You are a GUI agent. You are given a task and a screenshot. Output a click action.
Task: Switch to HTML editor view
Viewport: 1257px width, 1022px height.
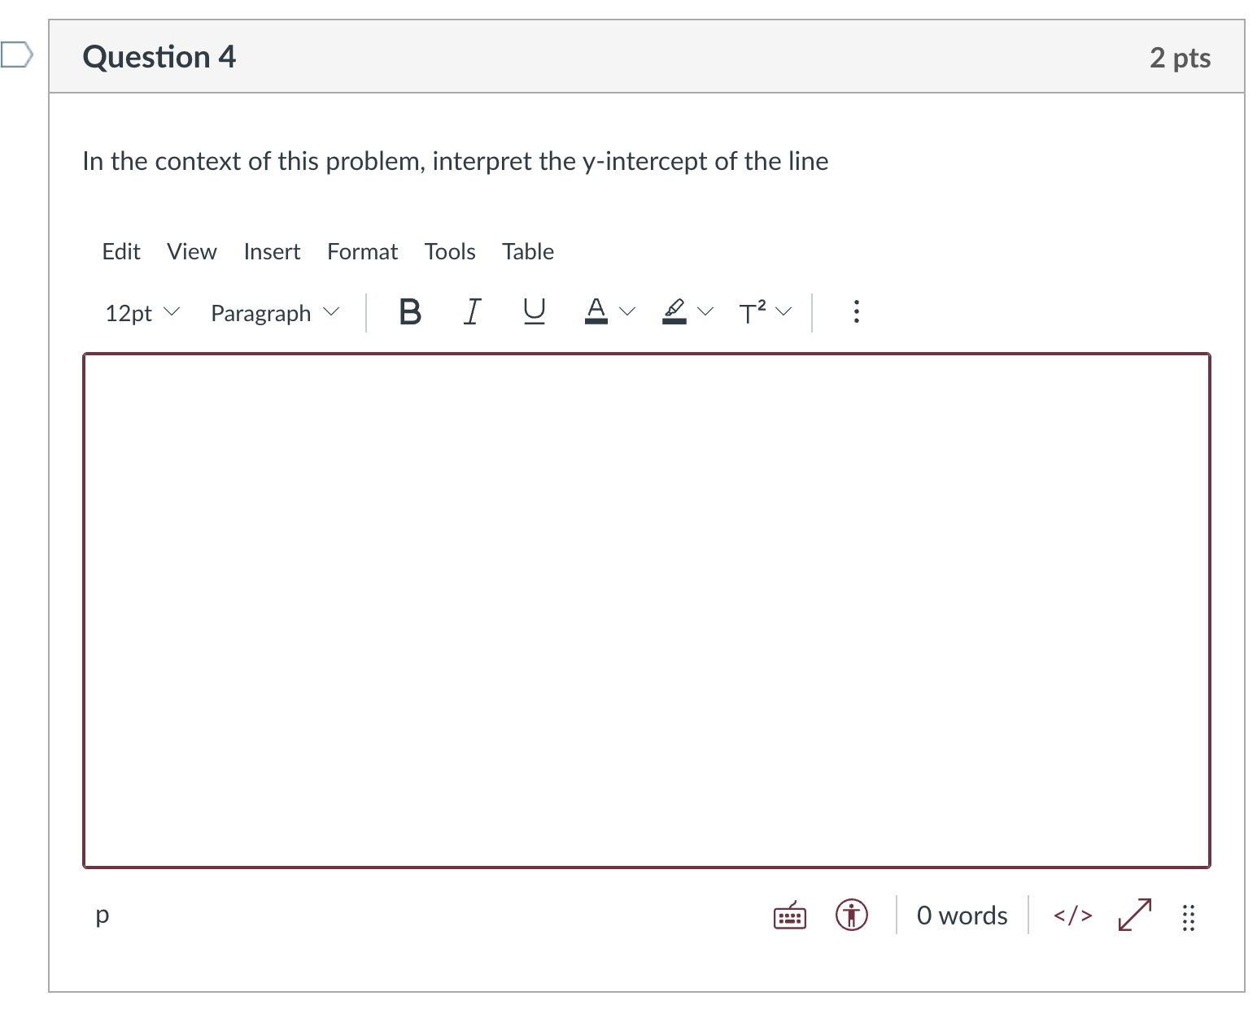[1072, 915]
